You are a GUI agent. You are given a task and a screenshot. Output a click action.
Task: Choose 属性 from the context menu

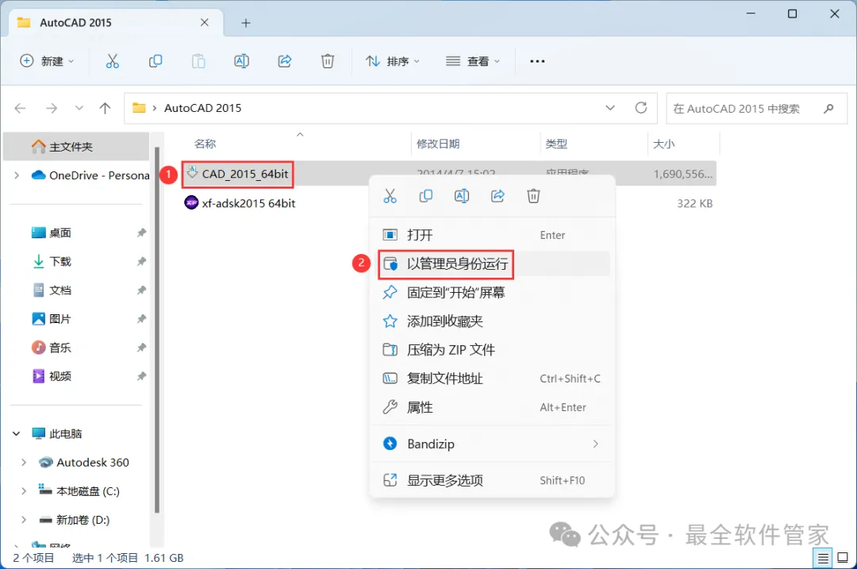492,407
